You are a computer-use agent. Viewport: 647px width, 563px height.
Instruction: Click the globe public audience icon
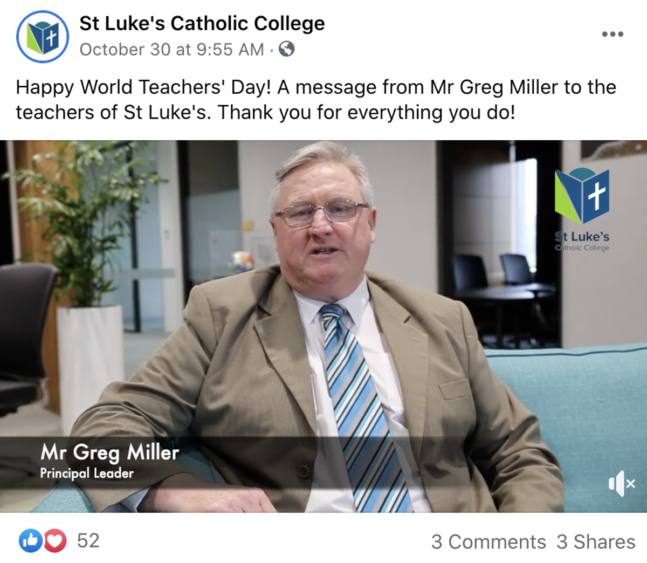click(x=287, y=49)
